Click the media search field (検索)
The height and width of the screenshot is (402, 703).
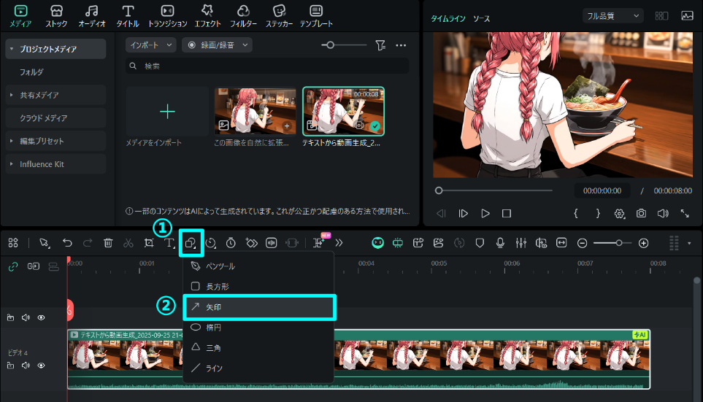click(266, 66)
